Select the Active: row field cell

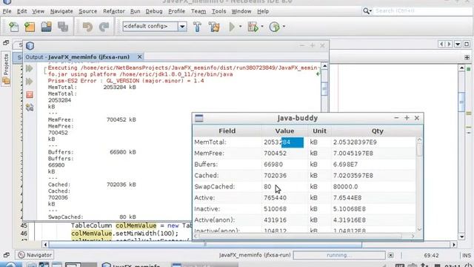tap(227, 198)
